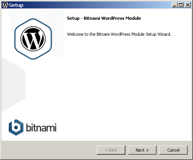
Task: Go forward with the Next > button
Action: tap(142, 150)
